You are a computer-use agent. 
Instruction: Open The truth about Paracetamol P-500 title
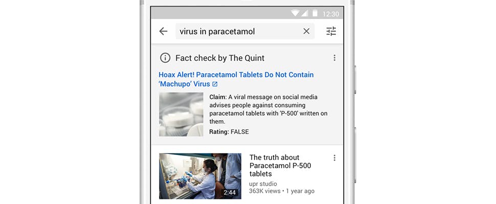pos(280,166)
